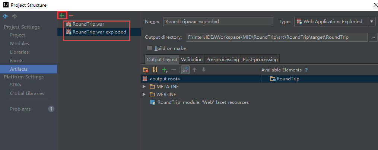Toggle the Build on make checkbox

150,48
